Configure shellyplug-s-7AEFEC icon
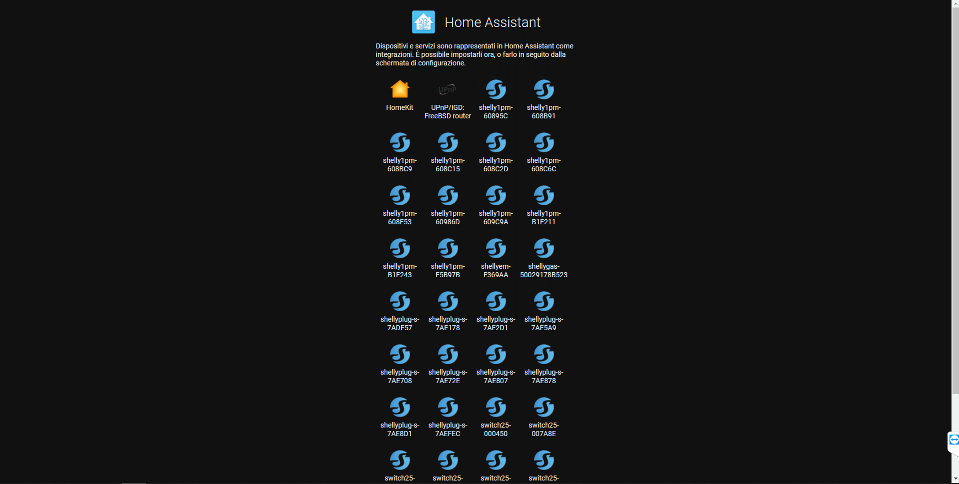This screenshot has width=959, height=484. pyautogui.click(x=447, y=407)
